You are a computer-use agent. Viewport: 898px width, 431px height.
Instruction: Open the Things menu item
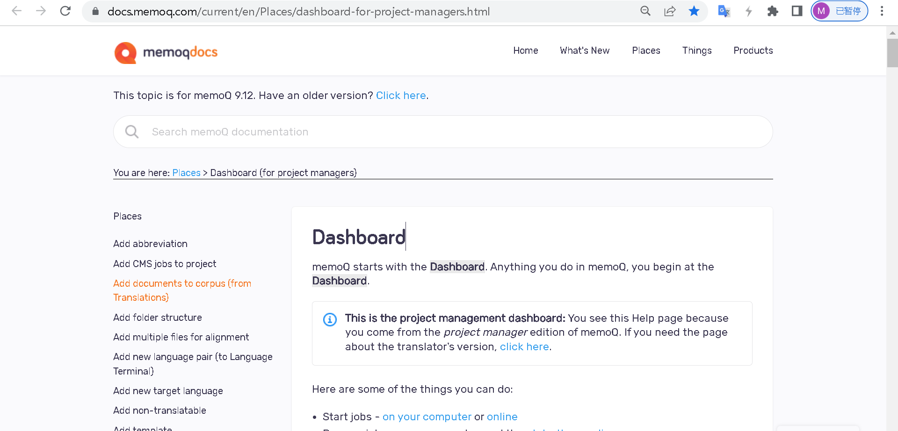[697, 50]
